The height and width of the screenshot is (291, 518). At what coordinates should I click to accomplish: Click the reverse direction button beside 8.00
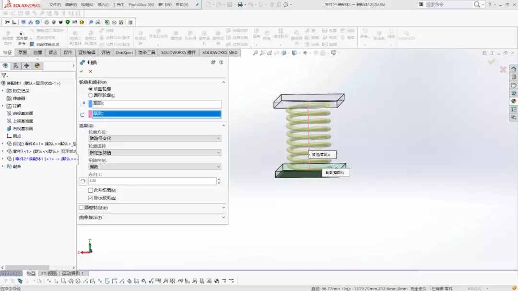(82, 181)
